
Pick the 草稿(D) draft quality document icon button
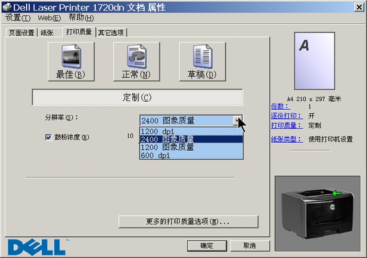click(202, 62)
